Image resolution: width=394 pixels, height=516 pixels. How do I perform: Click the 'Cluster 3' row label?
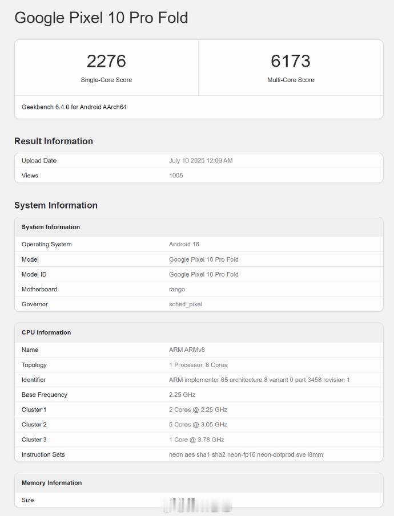(34, 440)
